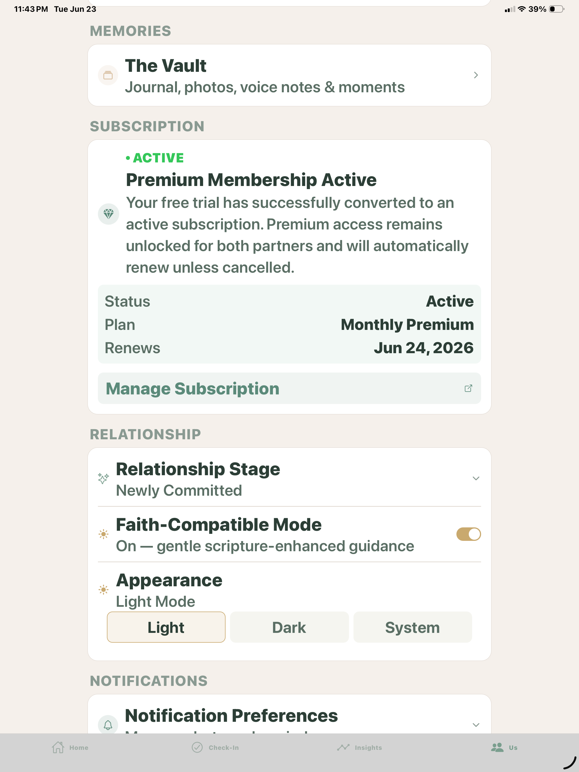This screenshot has height=772, width=579.
Task: Tap the Manage Subscription button
Action: click(x=289, y=388)
